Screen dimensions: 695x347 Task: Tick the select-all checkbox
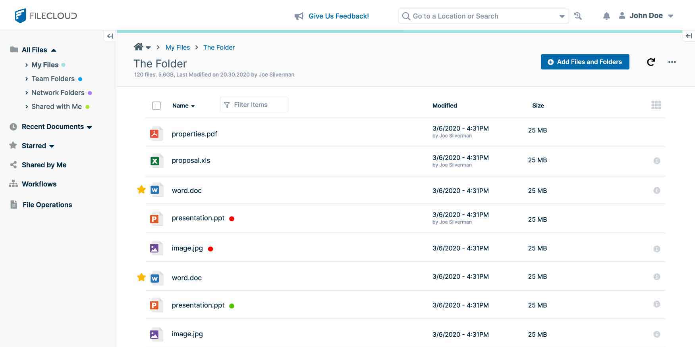tap(156, 105)
